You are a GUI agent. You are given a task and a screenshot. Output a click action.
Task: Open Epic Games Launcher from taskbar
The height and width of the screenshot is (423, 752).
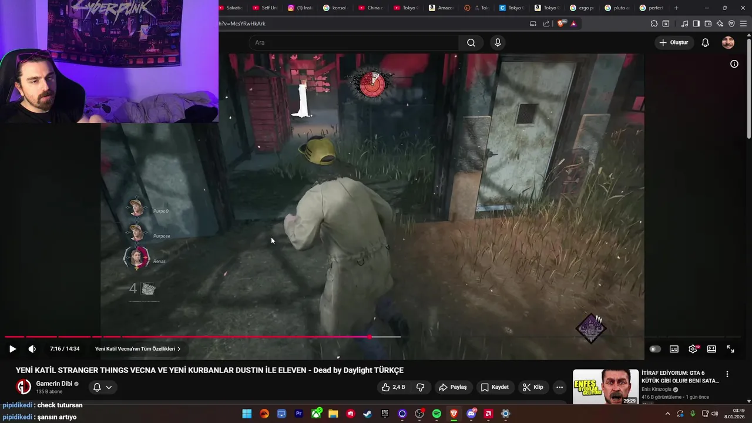tap(385, 414)
